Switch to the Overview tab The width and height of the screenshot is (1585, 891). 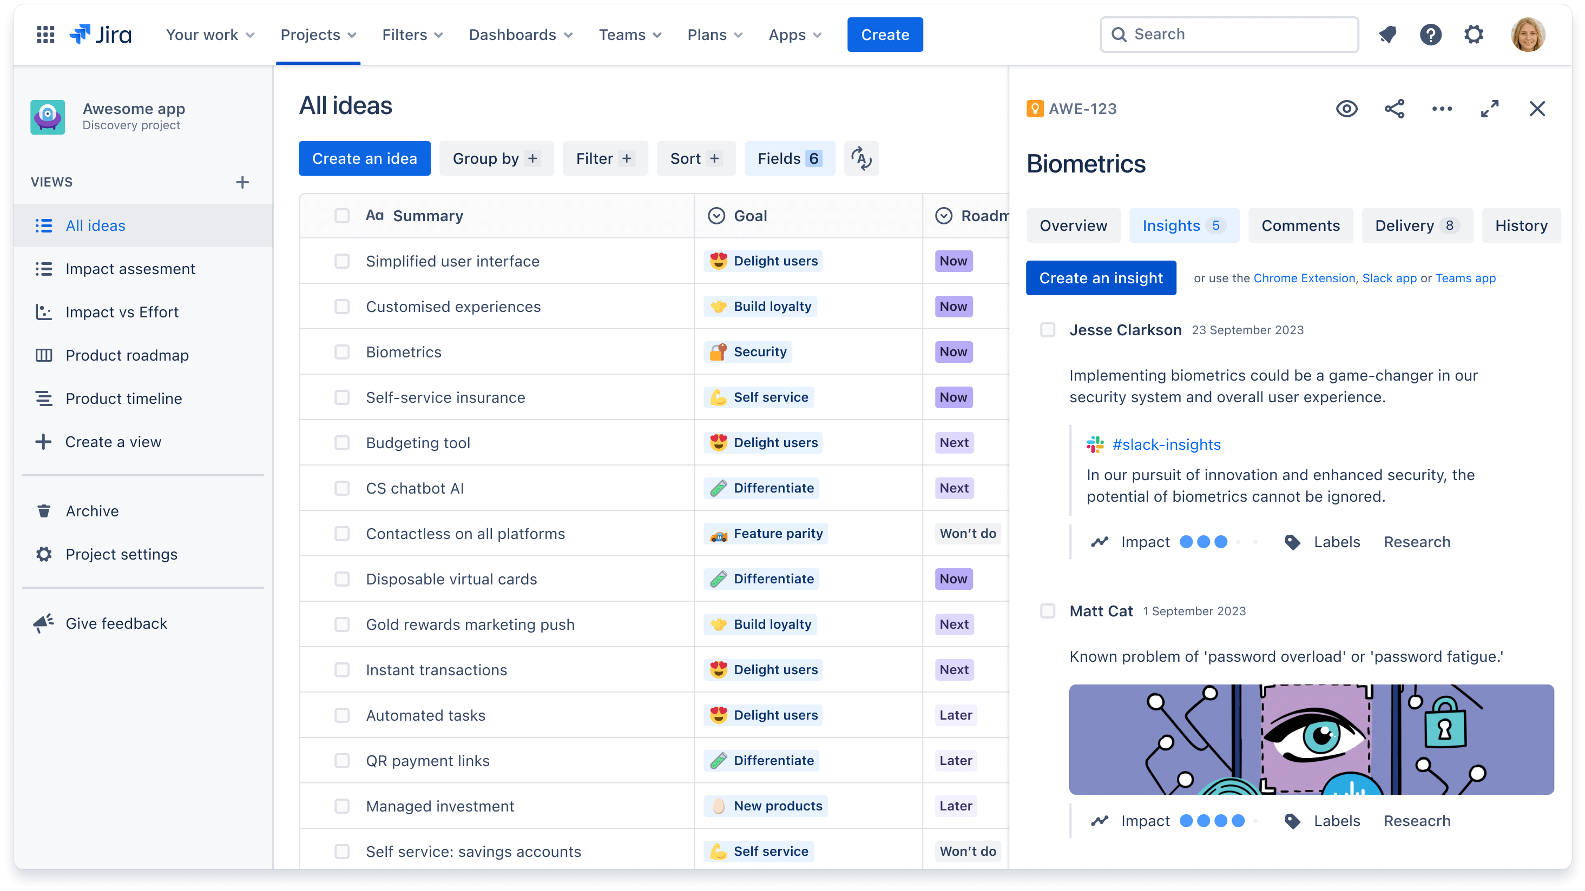[1074, 225]
